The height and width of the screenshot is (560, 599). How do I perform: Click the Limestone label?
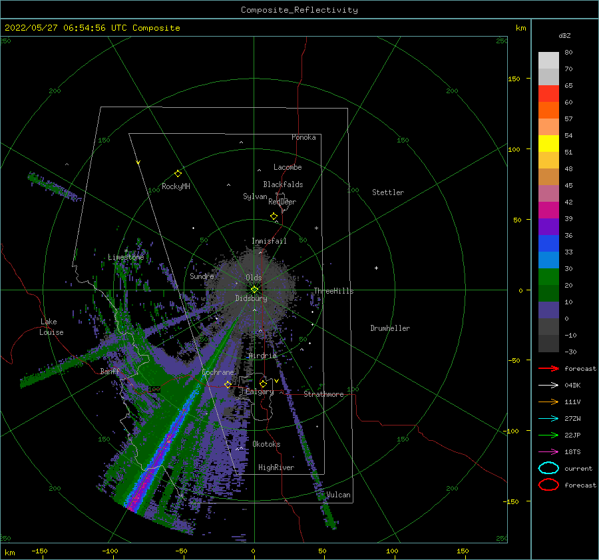click(x=126, y=257)
